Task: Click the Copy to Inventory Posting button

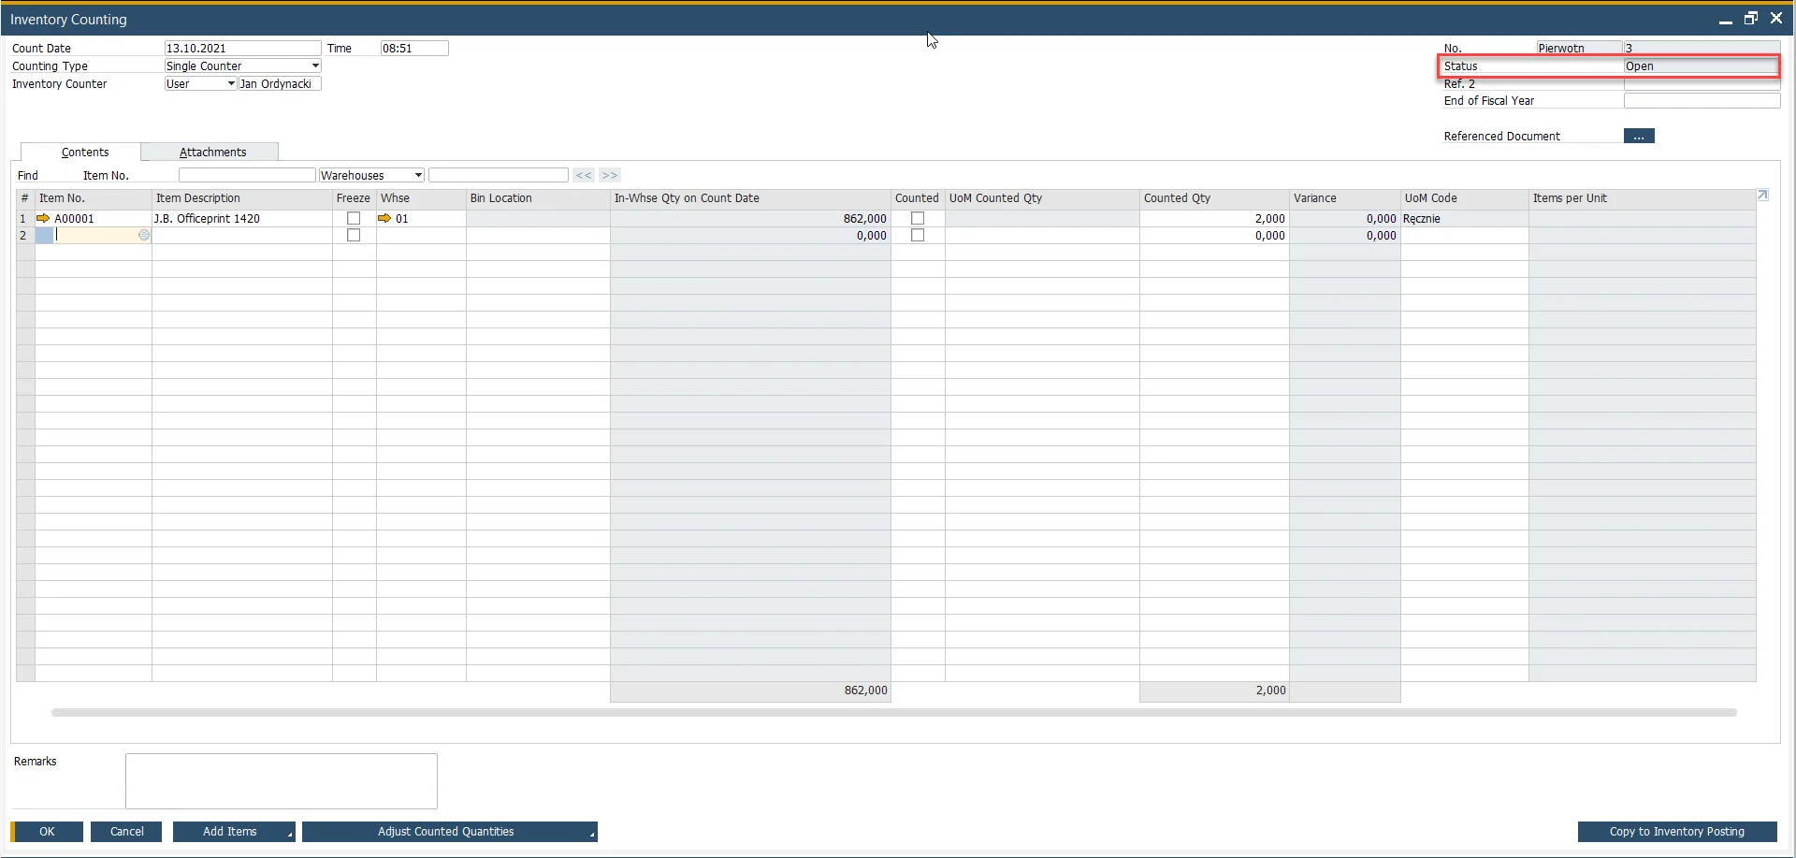Action: pyautogui.click(x=1676, y=832)
